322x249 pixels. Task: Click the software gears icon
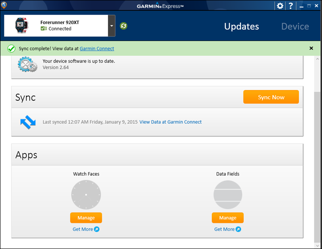pos(27,64)
